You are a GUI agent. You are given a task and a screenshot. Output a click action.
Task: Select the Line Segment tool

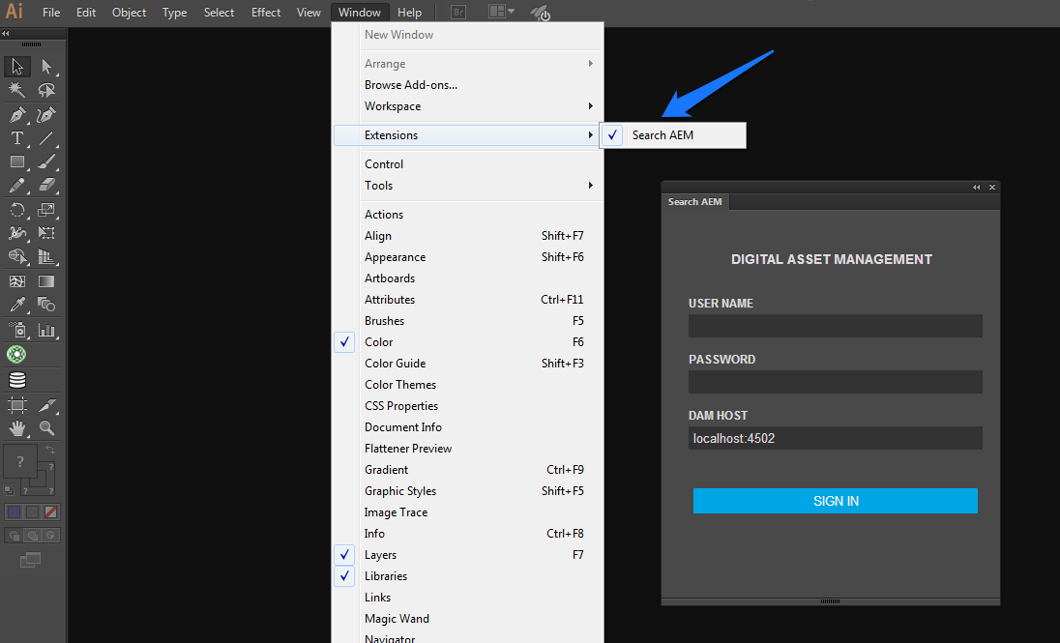[46, 138]
